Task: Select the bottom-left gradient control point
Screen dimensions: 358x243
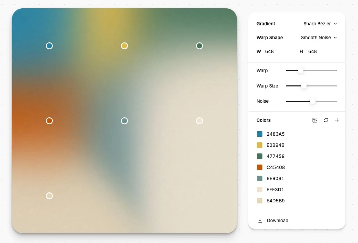Action: pos(49,196)
